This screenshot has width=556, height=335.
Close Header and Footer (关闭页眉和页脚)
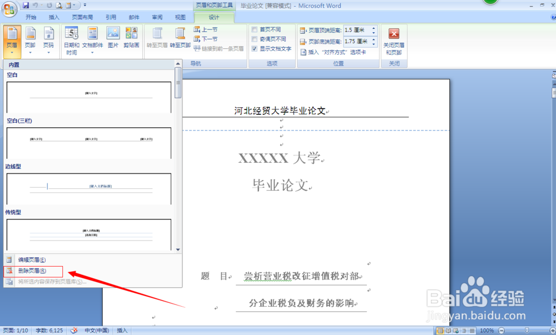pyautogui.click(x=394, y=42)
